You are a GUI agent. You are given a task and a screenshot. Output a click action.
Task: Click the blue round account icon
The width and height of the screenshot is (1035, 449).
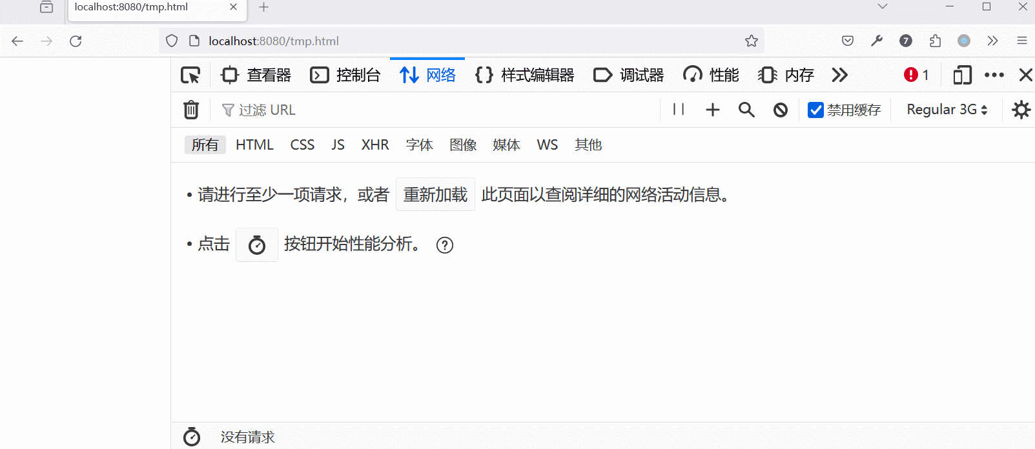point(964,41)
